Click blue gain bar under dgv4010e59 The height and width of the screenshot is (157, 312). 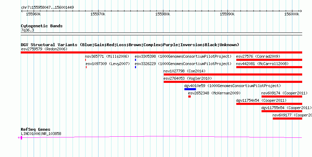pos(190,89)
